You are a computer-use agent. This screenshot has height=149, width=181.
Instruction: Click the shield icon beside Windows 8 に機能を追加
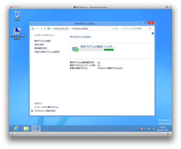point(32,111)
